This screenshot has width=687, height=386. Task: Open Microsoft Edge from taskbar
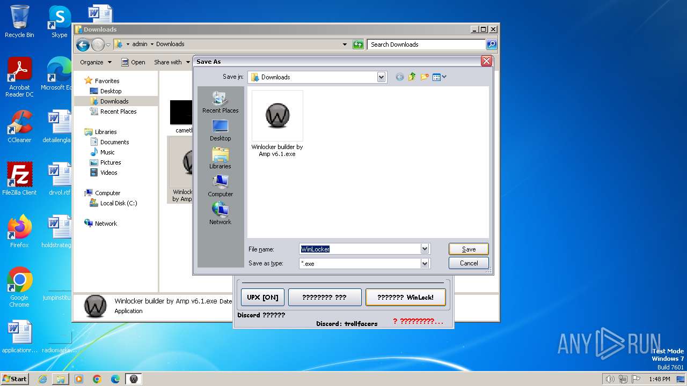pos(115,379)
